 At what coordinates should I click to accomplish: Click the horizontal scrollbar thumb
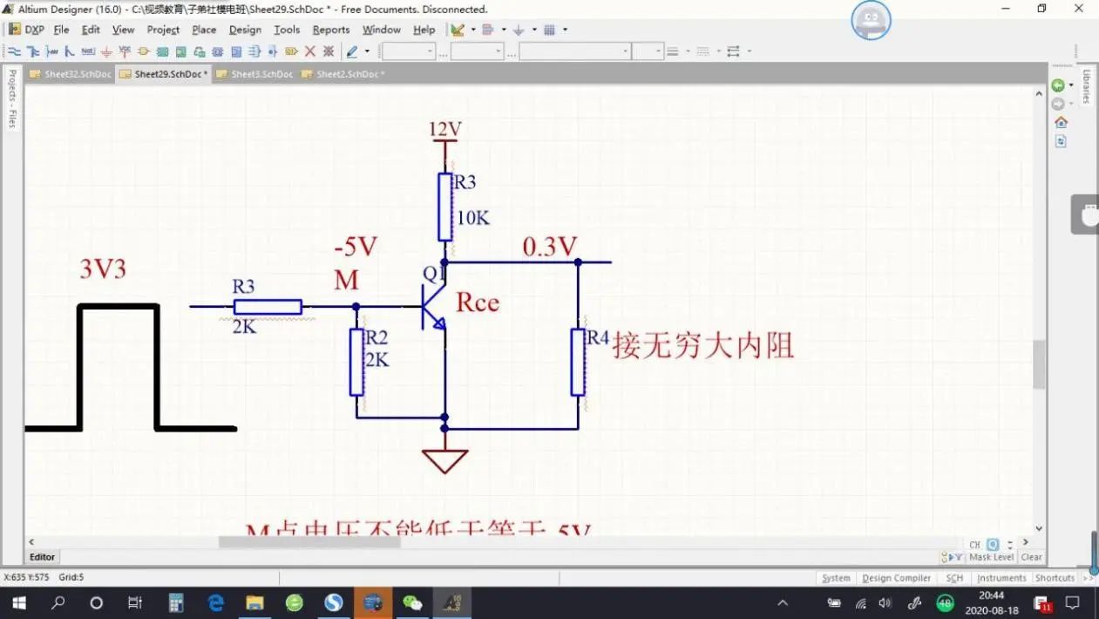(309, 542)
